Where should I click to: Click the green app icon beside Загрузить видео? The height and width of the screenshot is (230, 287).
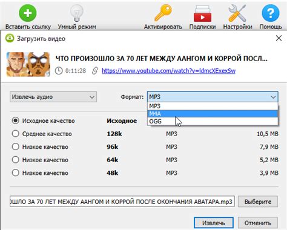pos(10,38)
